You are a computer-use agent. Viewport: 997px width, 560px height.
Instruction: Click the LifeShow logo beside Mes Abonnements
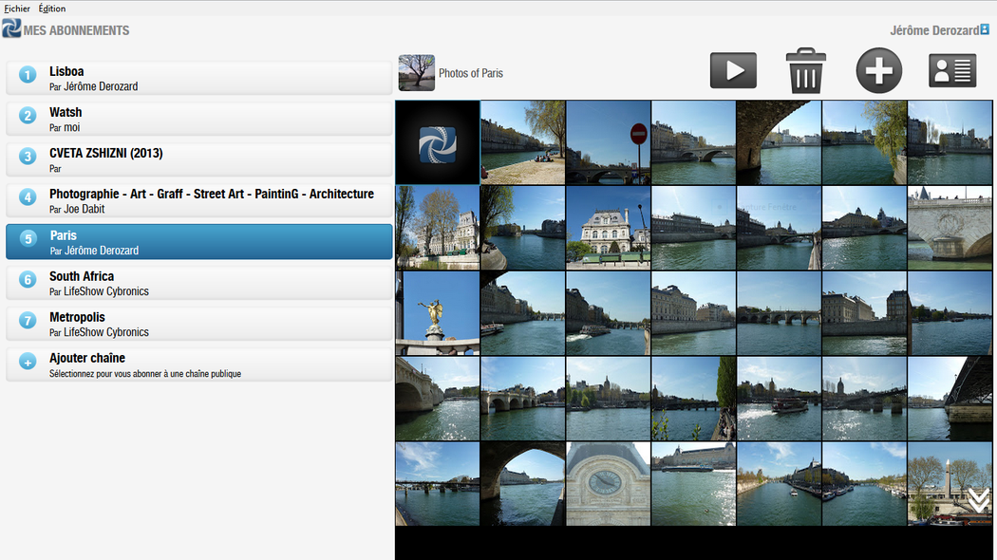[x=11, y=28]
